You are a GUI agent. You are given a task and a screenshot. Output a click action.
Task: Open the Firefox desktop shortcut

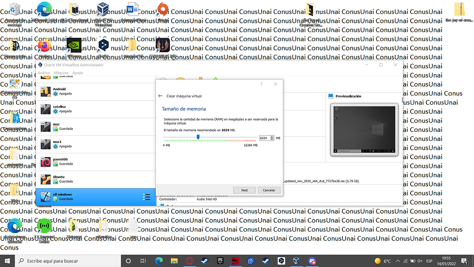pyautogui.click(x=44, y=48)
